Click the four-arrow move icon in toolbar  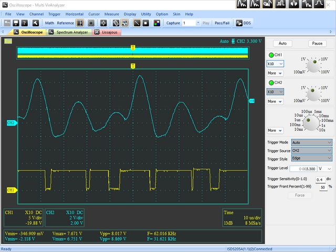(103, 23)
